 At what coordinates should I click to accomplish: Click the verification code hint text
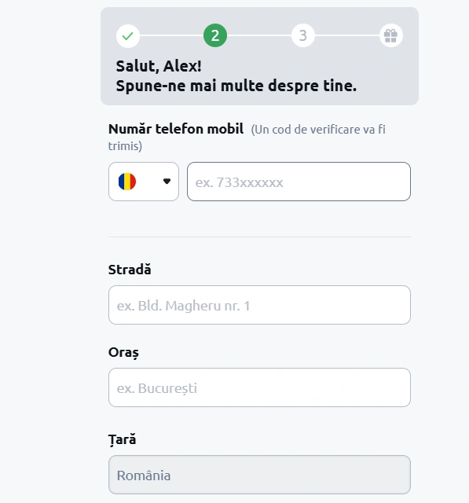[x=247, y=138]
